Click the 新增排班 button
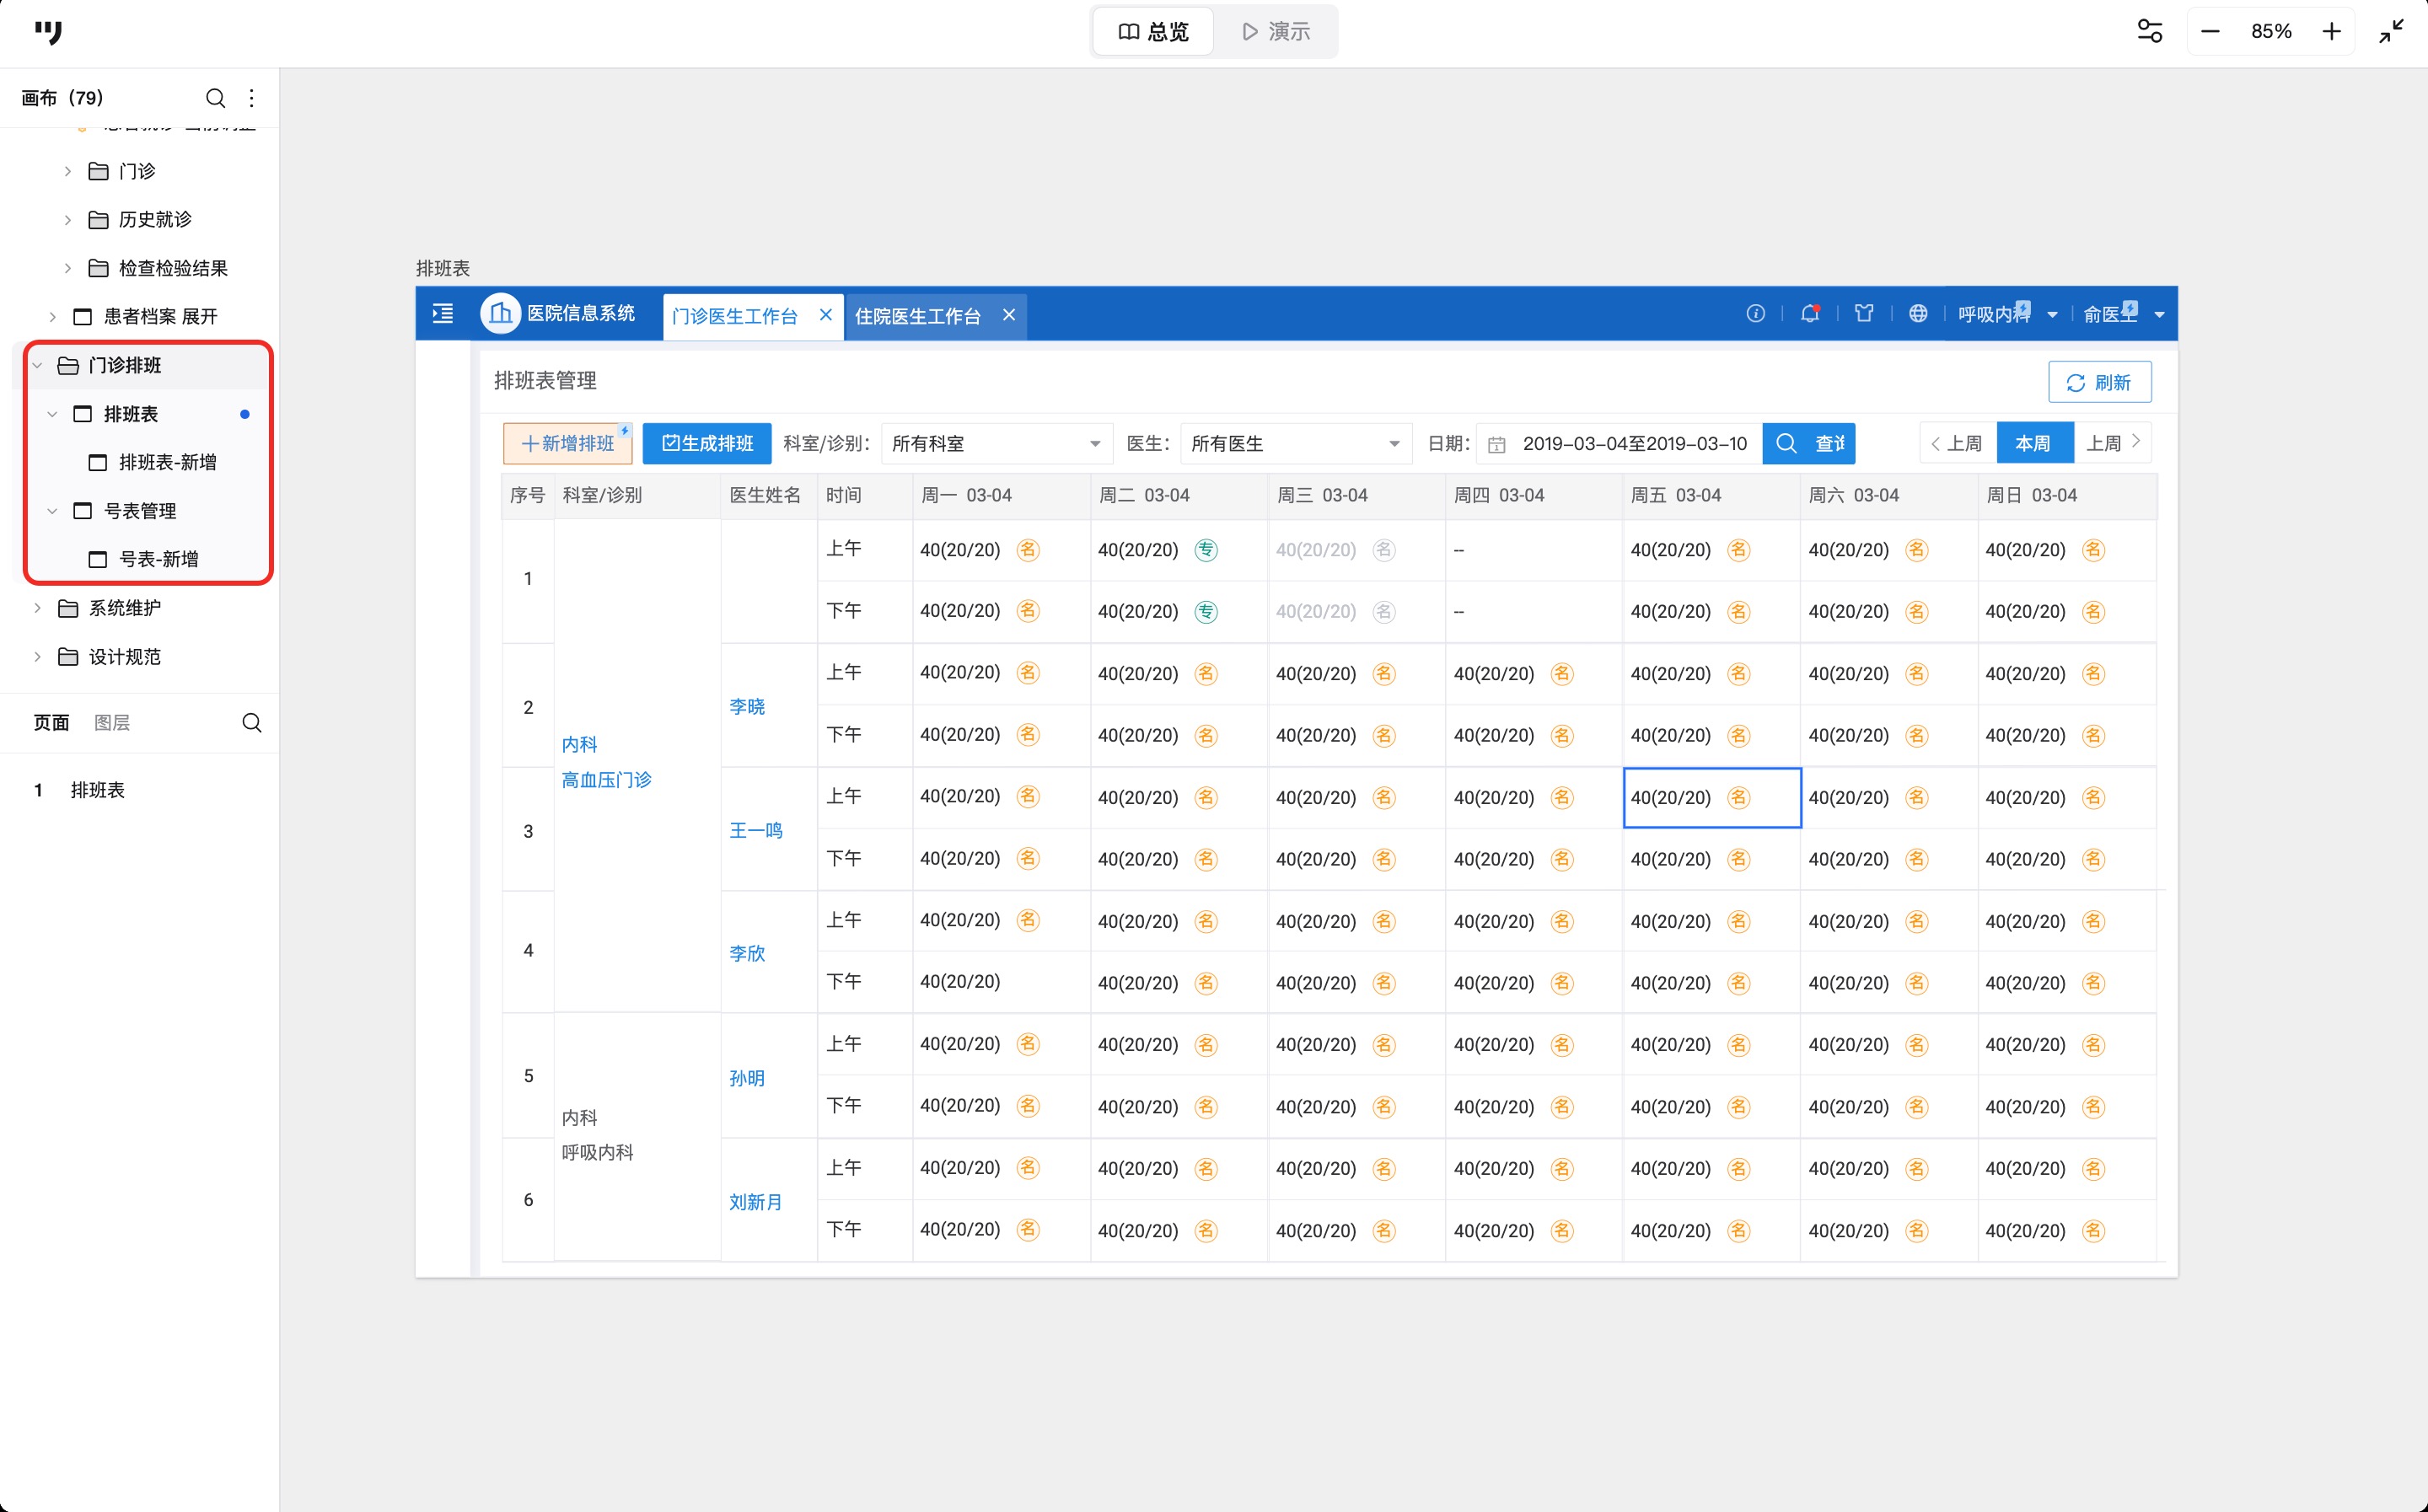Image resolution: width=2428 pixels, height=1512 pixels. [567, 444]
